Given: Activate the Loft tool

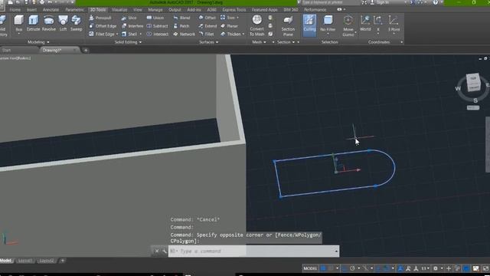Looking at the screenshot, I should click(63, 24).
